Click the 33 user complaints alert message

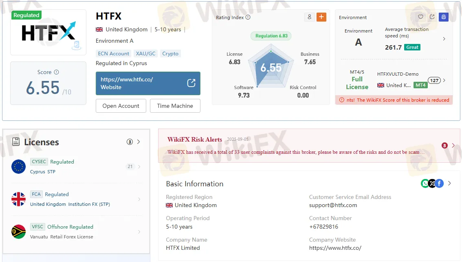[x=296, y=152]
